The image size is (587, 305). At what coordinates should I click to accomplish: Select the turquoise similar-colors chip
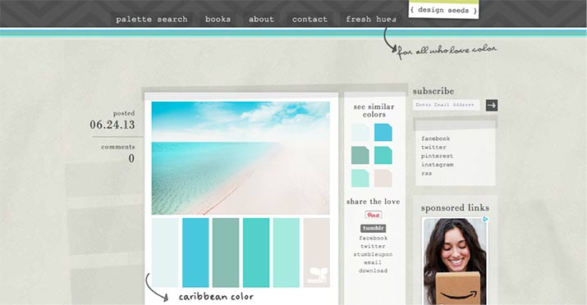pyautogui.click(x=383, y=155)
